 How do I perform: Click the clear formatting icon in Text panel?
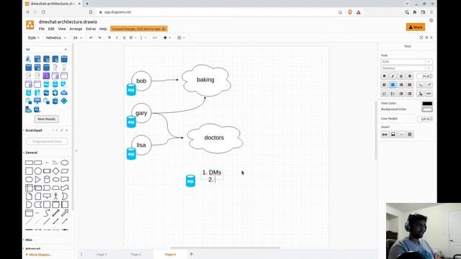[421, 94]
